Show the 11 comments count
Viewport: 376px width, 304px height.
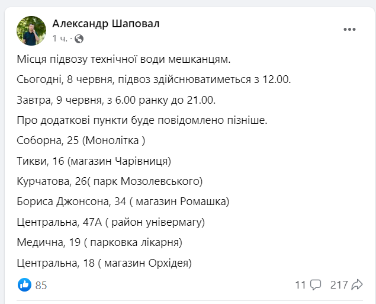point(301,285)
